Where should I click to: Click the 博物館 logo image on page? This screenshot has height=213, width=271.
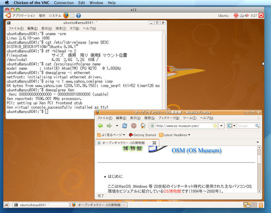click(133, 148)
